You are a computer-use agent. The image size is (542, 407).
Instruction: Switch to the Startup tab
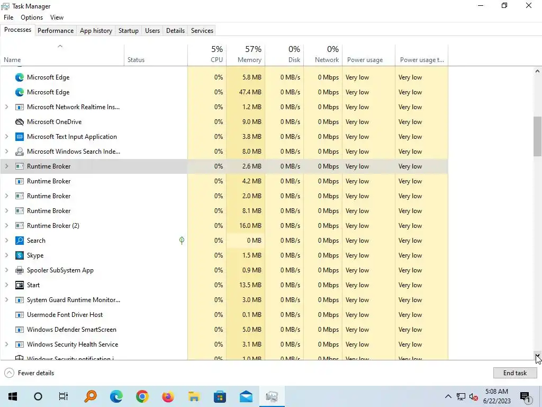coord(129,30)
